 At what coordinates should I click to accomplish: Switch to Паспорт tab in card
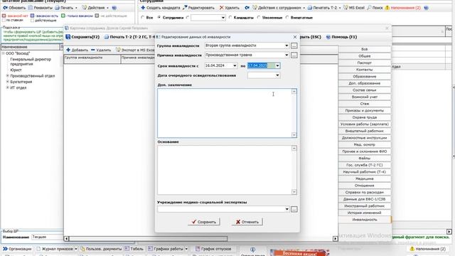pyautogui.click(x=365, y=63)
